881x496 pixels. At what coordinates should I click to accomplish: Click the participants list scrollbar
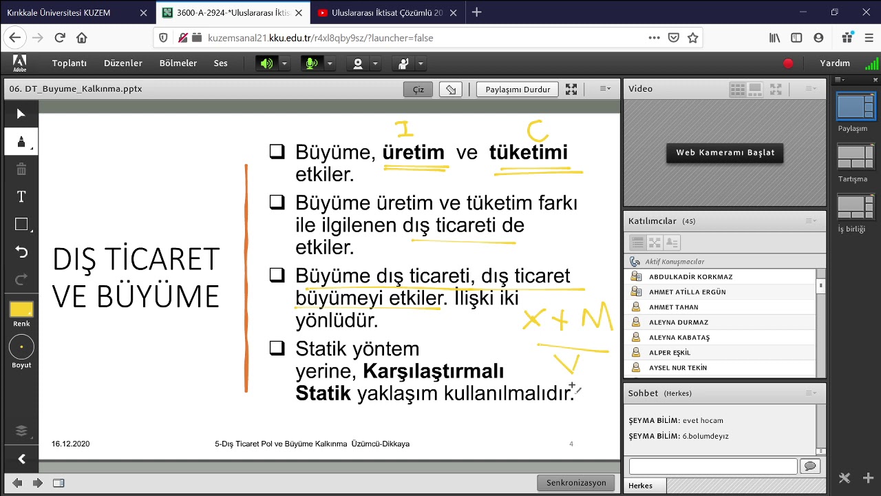coord(820,285)
